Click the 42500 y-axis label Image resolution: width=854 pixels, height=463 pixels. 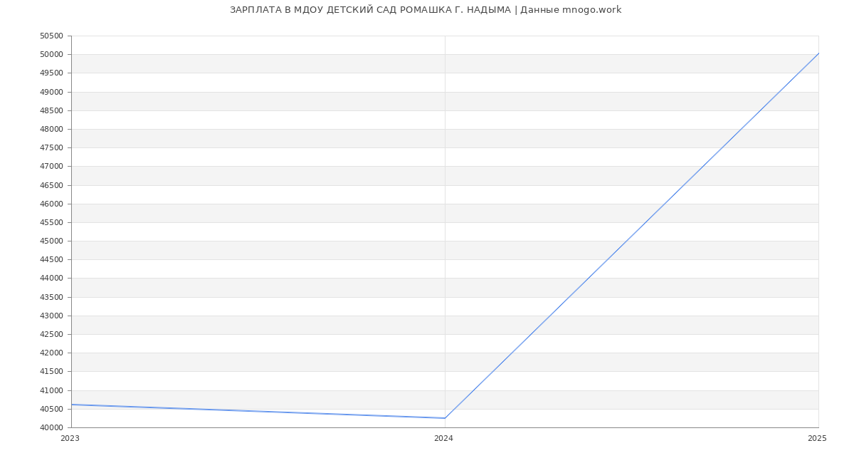click(51, 335)
